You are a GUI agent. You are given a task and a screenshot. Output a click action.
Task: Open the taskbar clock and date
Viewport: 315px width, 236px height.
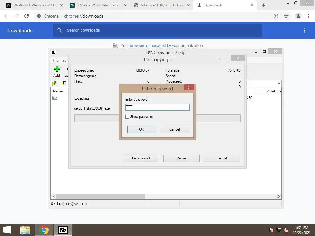pyautogui.click(x=301, y=230)
